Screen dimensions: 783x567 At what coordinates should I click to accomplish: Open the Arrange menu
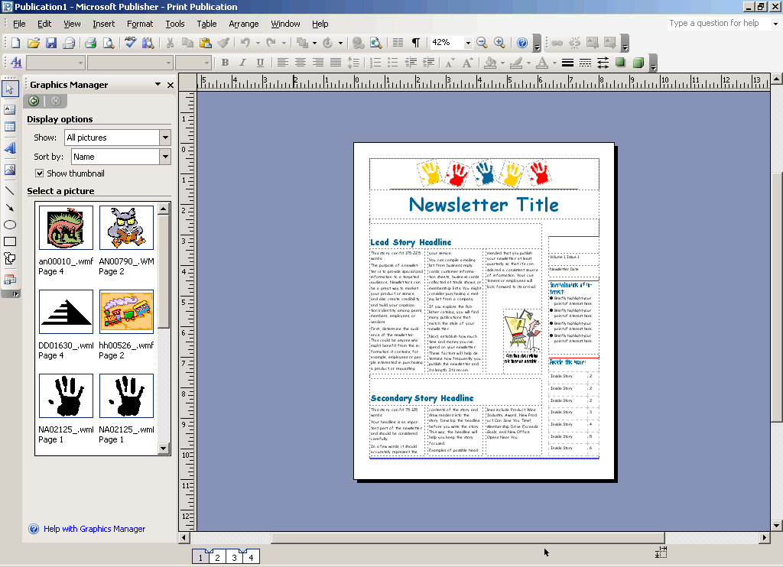243,24
